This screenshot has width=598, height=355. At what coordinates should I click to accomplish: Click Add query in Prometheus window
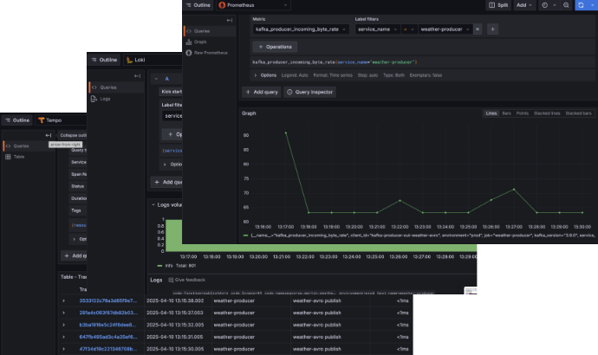tap(262, 92)
